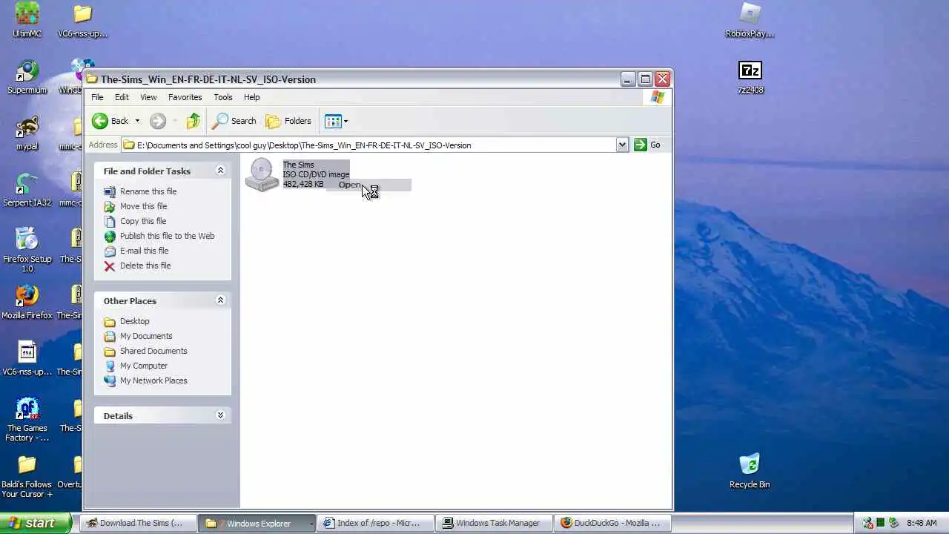Open the Search toolbar button

[x=234, y=121]
